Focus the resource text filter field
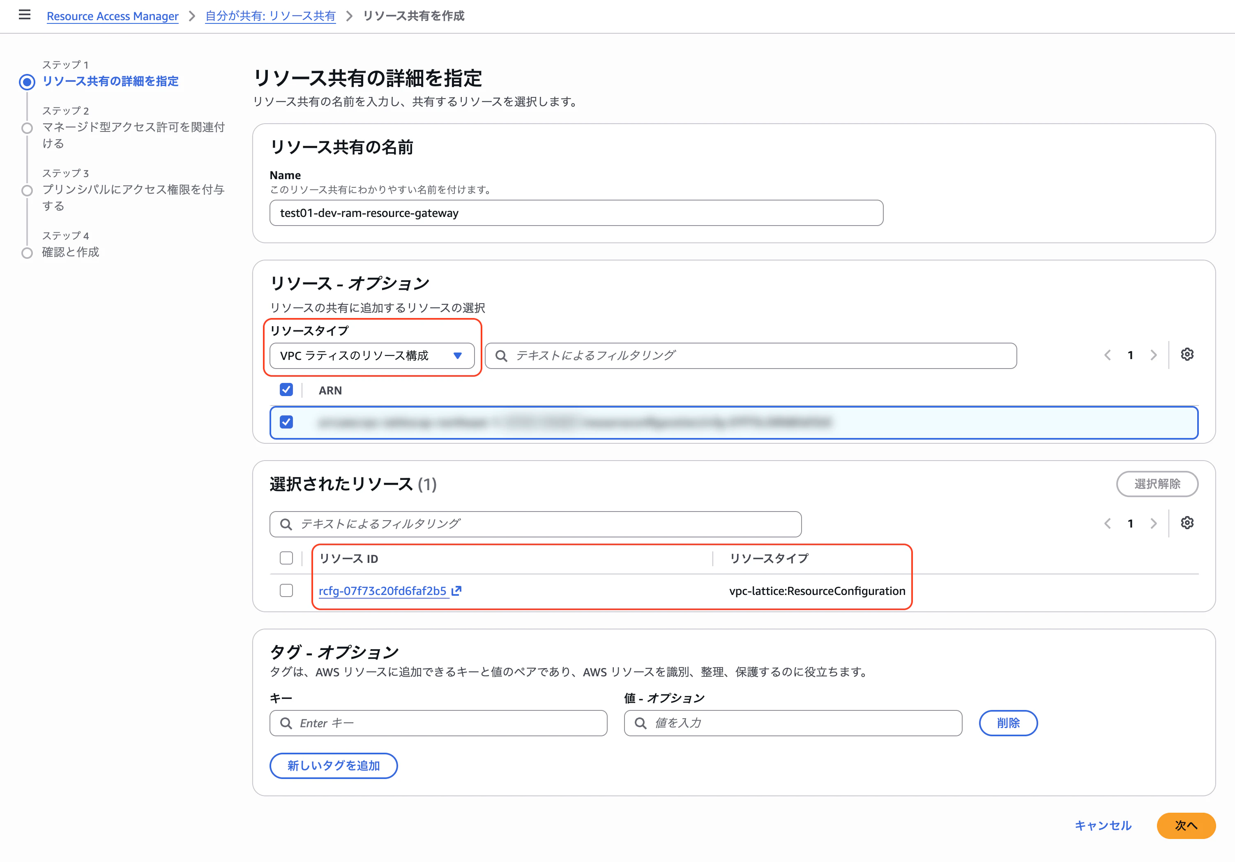 coord(750,356)
